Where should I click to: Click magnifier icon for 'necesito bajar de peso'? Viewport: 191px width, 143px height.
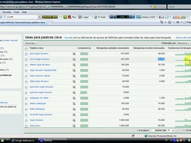coord(74,115)
